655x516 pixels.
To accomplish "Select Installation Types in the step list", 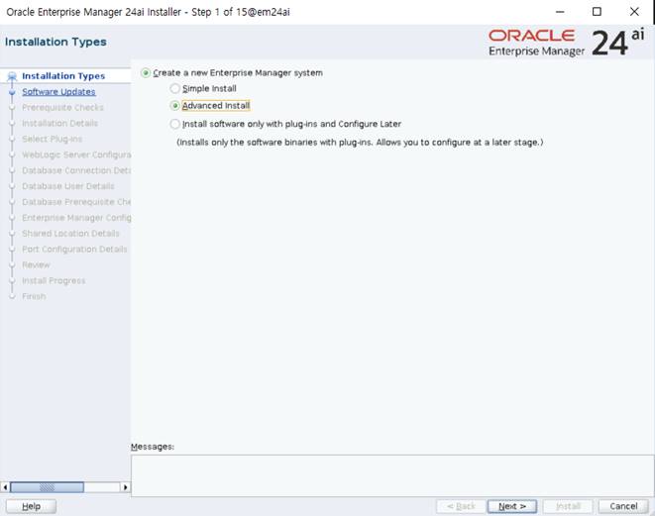I will coord(63,76).
